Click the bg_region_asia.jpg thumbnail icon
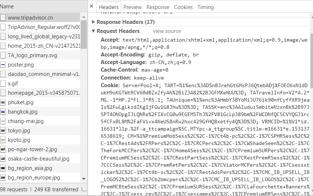Screen dimensions: 313x196 click(x=3, y=168)
